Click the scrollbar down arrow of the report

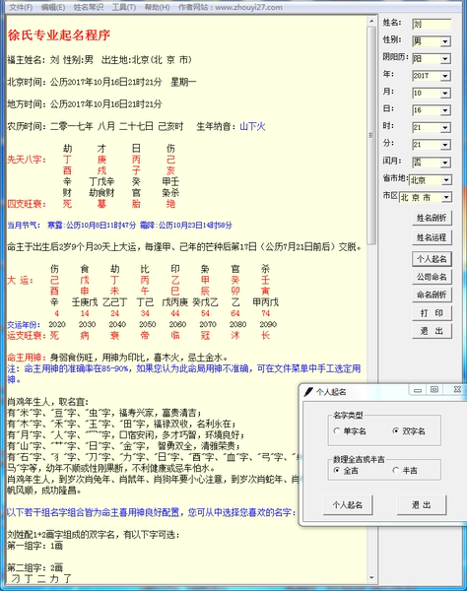pos(371,577)
